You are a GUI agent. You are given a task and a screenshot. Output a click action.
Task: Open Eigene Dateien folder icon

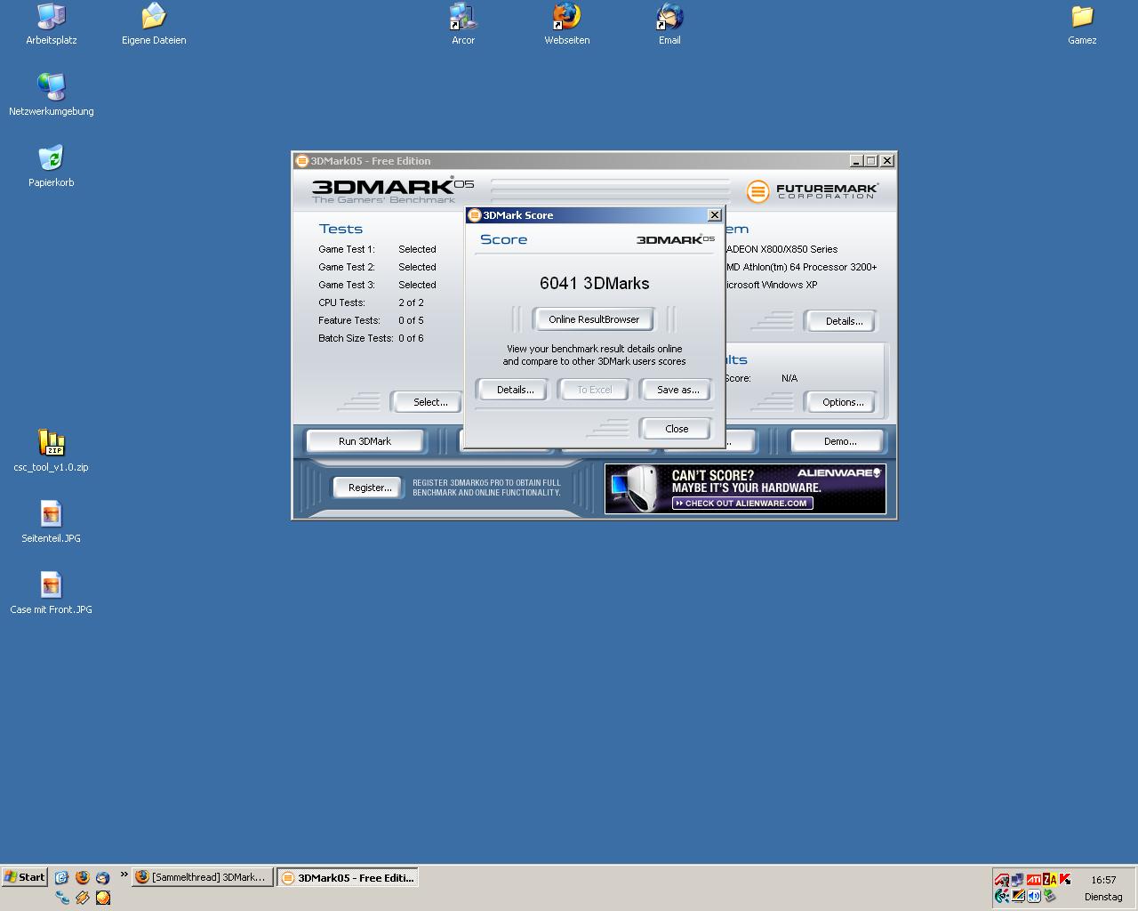[x=154, y=24]
